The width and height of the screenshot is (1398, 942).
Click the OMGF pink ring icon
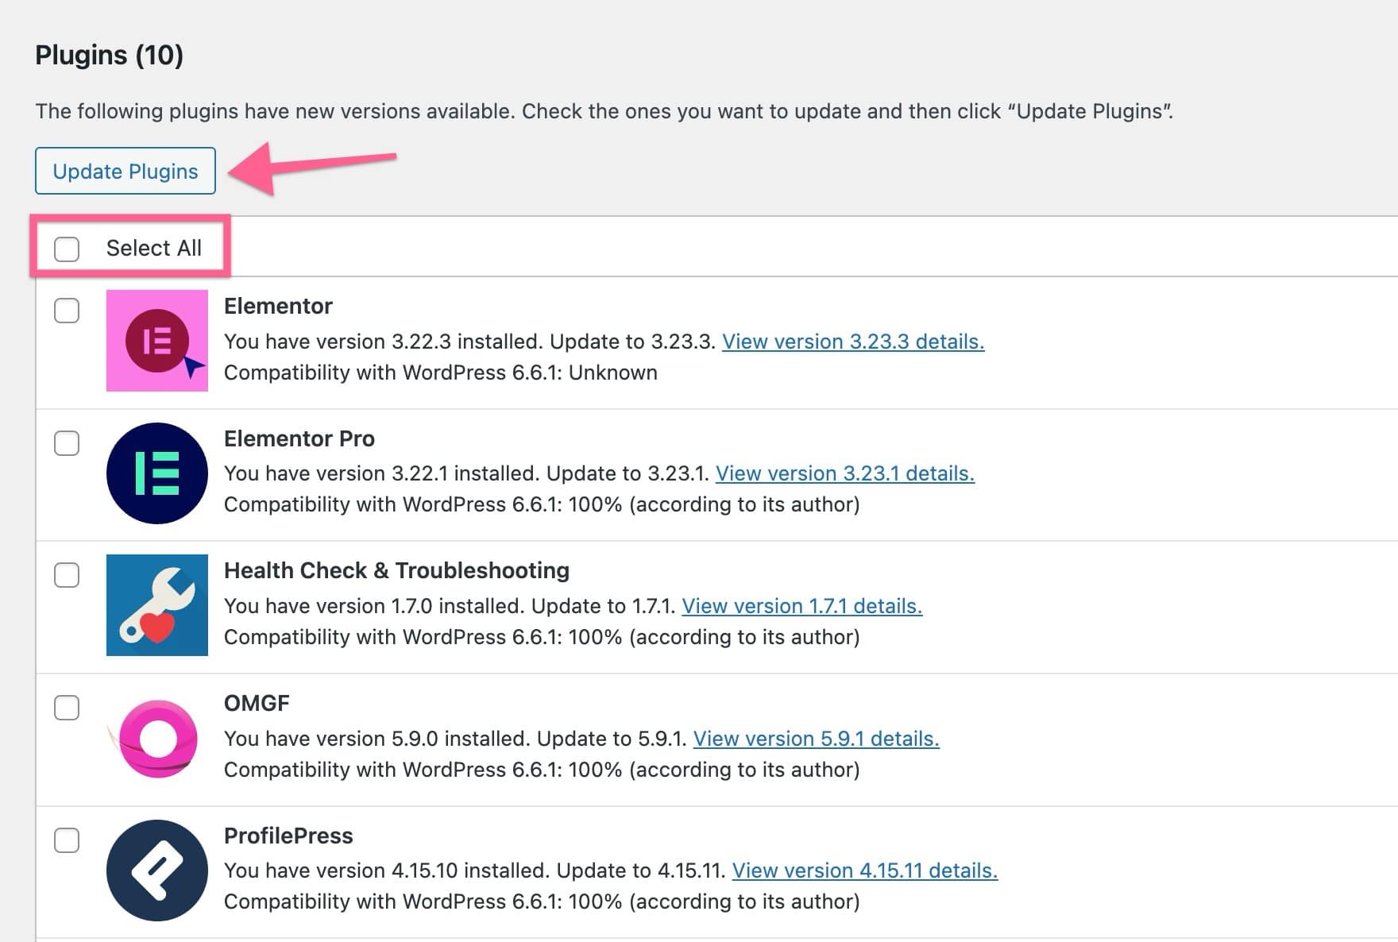click(156, 737)
